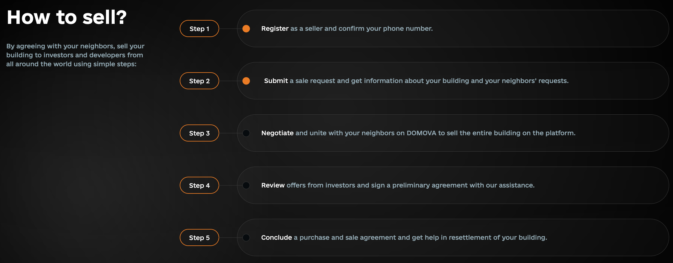
Task: Click the orange dot beside Register step
Action: click(x=246, y=29)
